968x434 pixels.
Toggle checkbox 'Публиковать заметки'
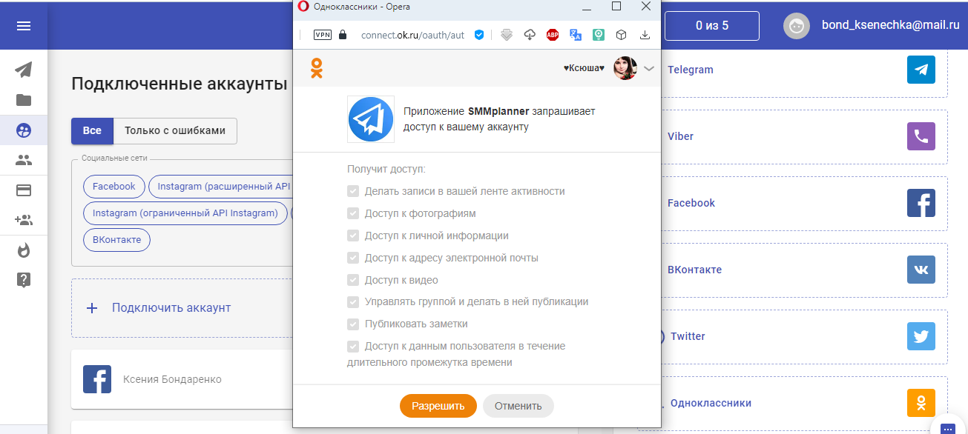353,324
